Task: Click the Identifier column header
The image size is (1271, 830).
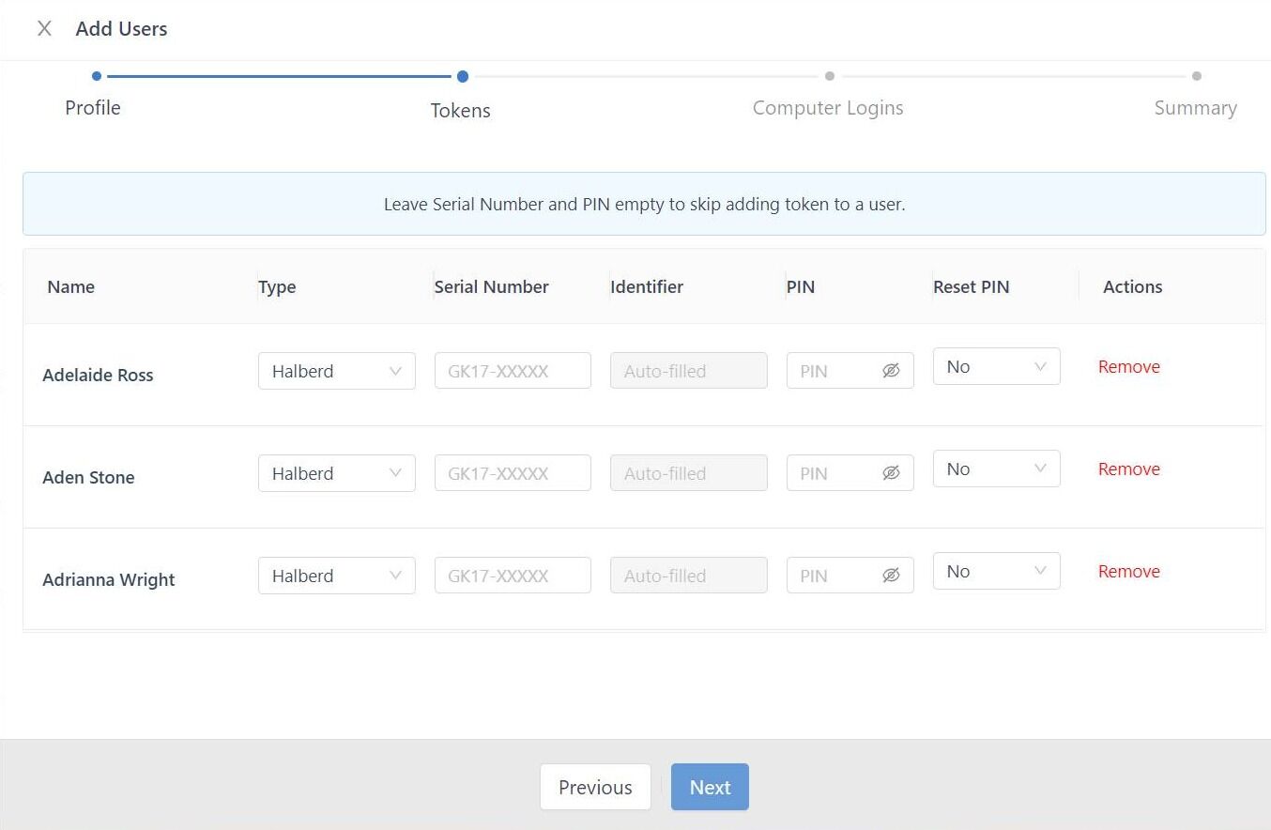Action: pos(647,286)
